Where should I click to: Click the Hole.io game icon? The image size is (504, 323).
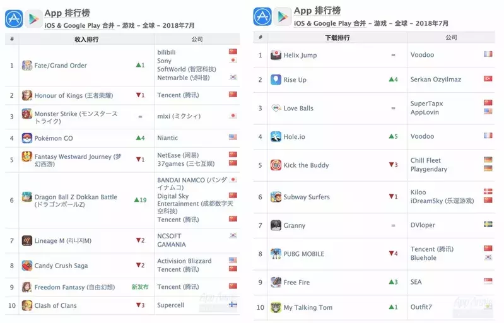click(x=276, y=137)
